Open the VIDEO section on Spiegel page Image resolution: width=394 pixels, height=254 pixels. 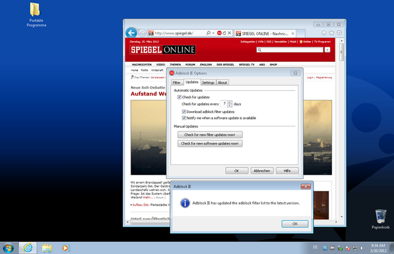tap(160, 65)
